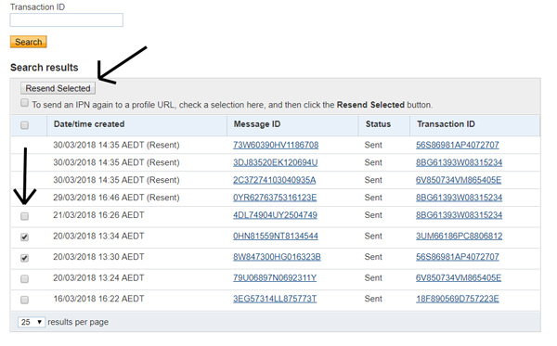Open transaction 6V850734VM865405E in third row
557x346 pixels.
(x=459, y=180)
